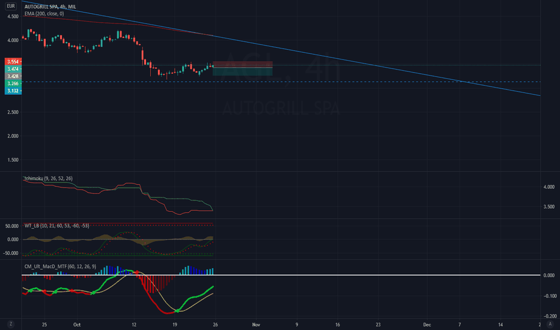The width and height of the screenshot is (560, 330).
Task: Click the 3.500 Ichimoku axis label
Action: [x=549, y=206]
